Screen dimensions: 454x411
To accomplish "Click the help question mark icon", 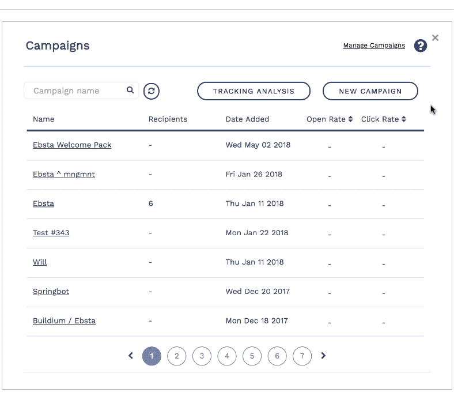I will (x=421, y=46).
